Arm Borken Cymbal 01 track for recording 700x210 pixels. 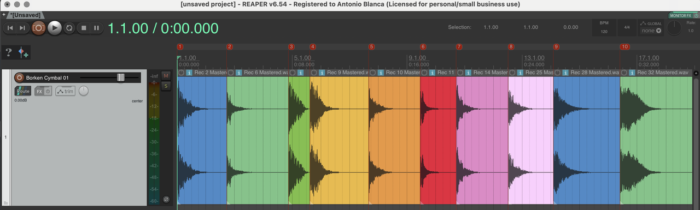coord(19,77)
